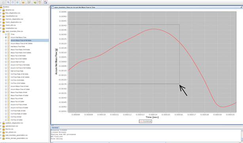
Task: Expand the flow_diagnostics.csv tree node
Action: pos(1,13)
